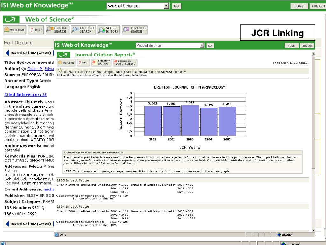The image size is (326, 245).
Task: Click Return to Journal button
Action: 101,63
